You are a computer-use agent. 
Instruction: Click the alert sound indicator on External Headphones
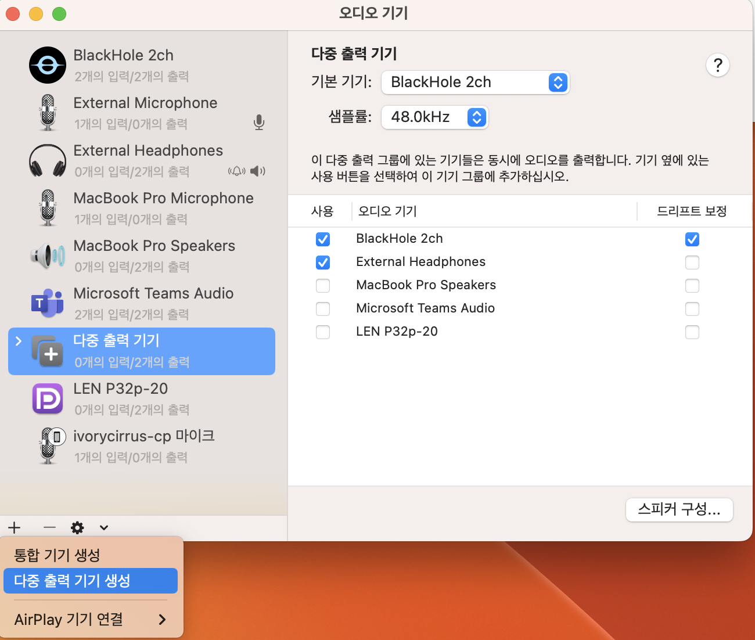pyautogui.click(x=237, y=171)
